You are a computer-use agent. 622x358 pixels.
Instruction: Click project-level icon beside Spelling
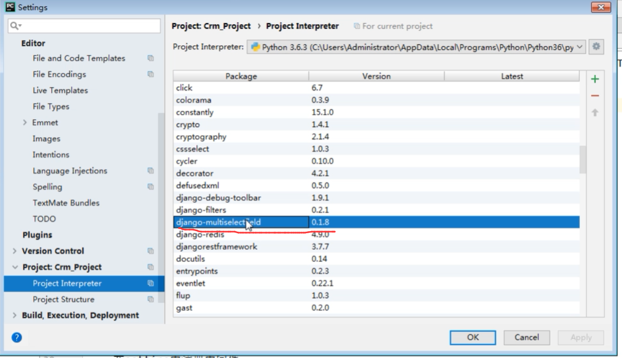(151, 186)
